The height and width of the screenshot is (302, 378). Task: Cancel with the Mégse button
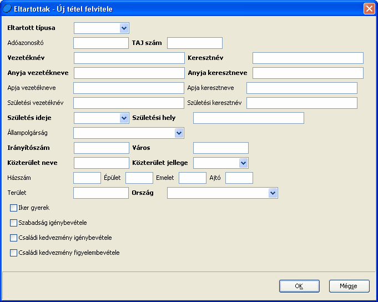[x=349, y=286]
